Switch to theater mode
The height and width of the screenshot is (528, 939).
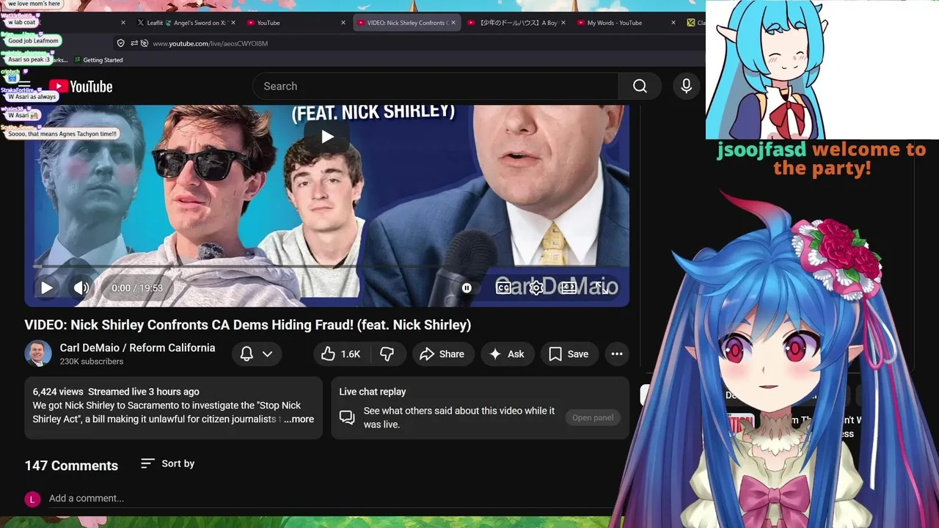tap(569, 288)
